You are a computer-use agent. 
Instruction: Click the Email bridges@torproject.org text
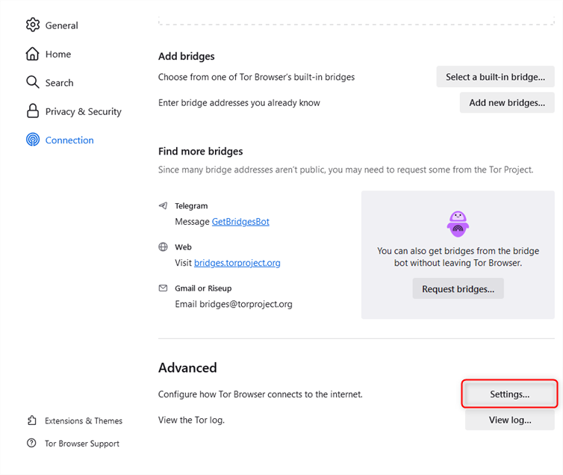point(234,304)
